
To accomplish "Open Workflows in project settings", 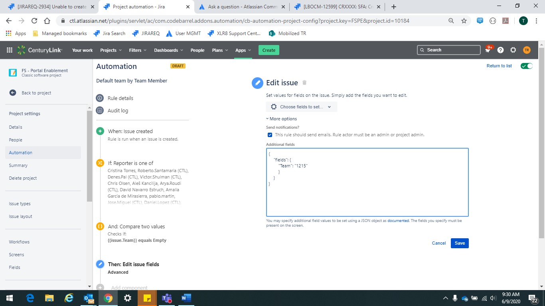I will click(x=19, y=242).
